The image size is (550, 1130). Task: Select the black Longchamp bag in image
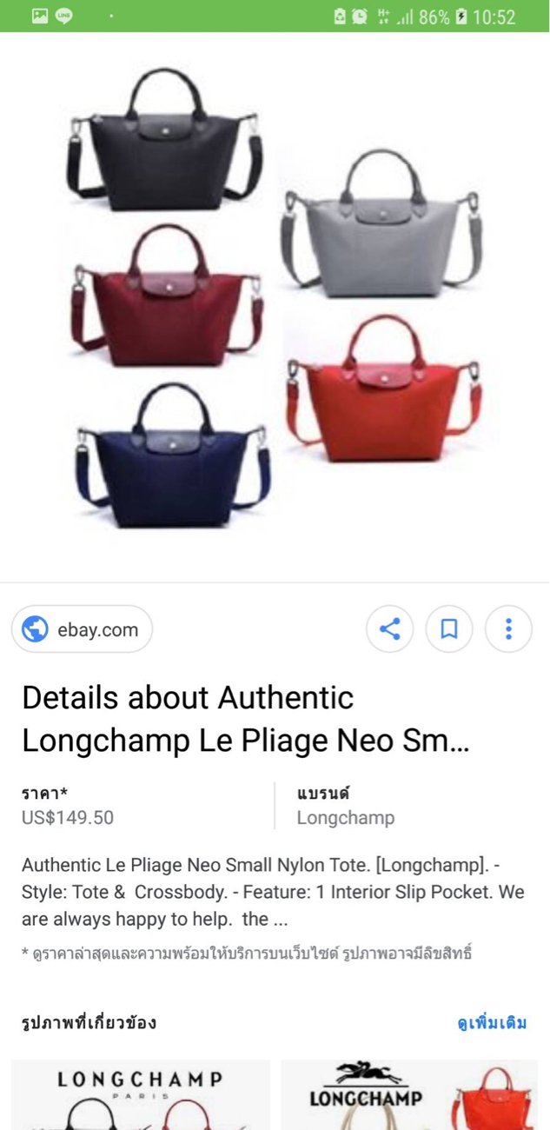[x=165, y=139]
